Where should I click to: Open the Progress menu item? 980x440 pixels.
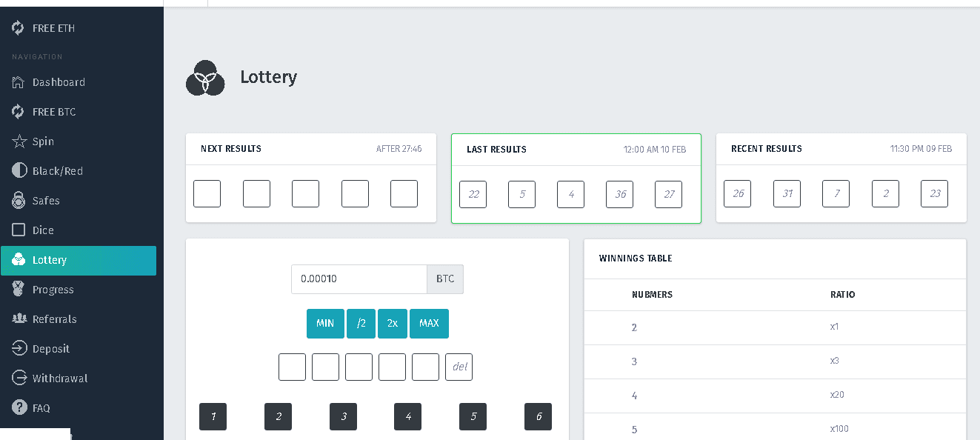click(x=53, y=290)
